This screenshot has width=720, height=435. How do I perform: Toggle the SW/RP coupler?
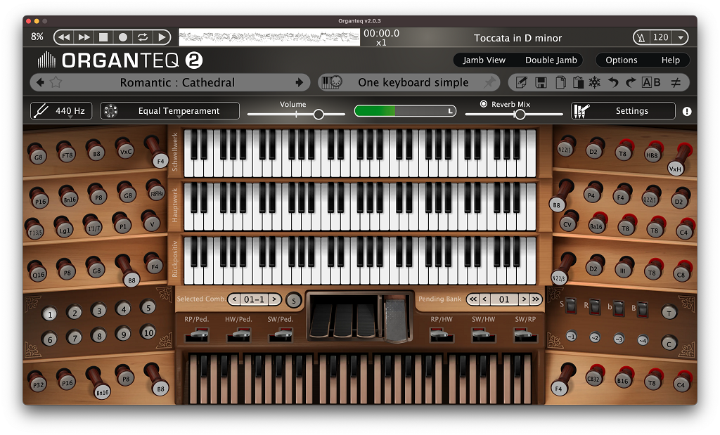[526, 335]
